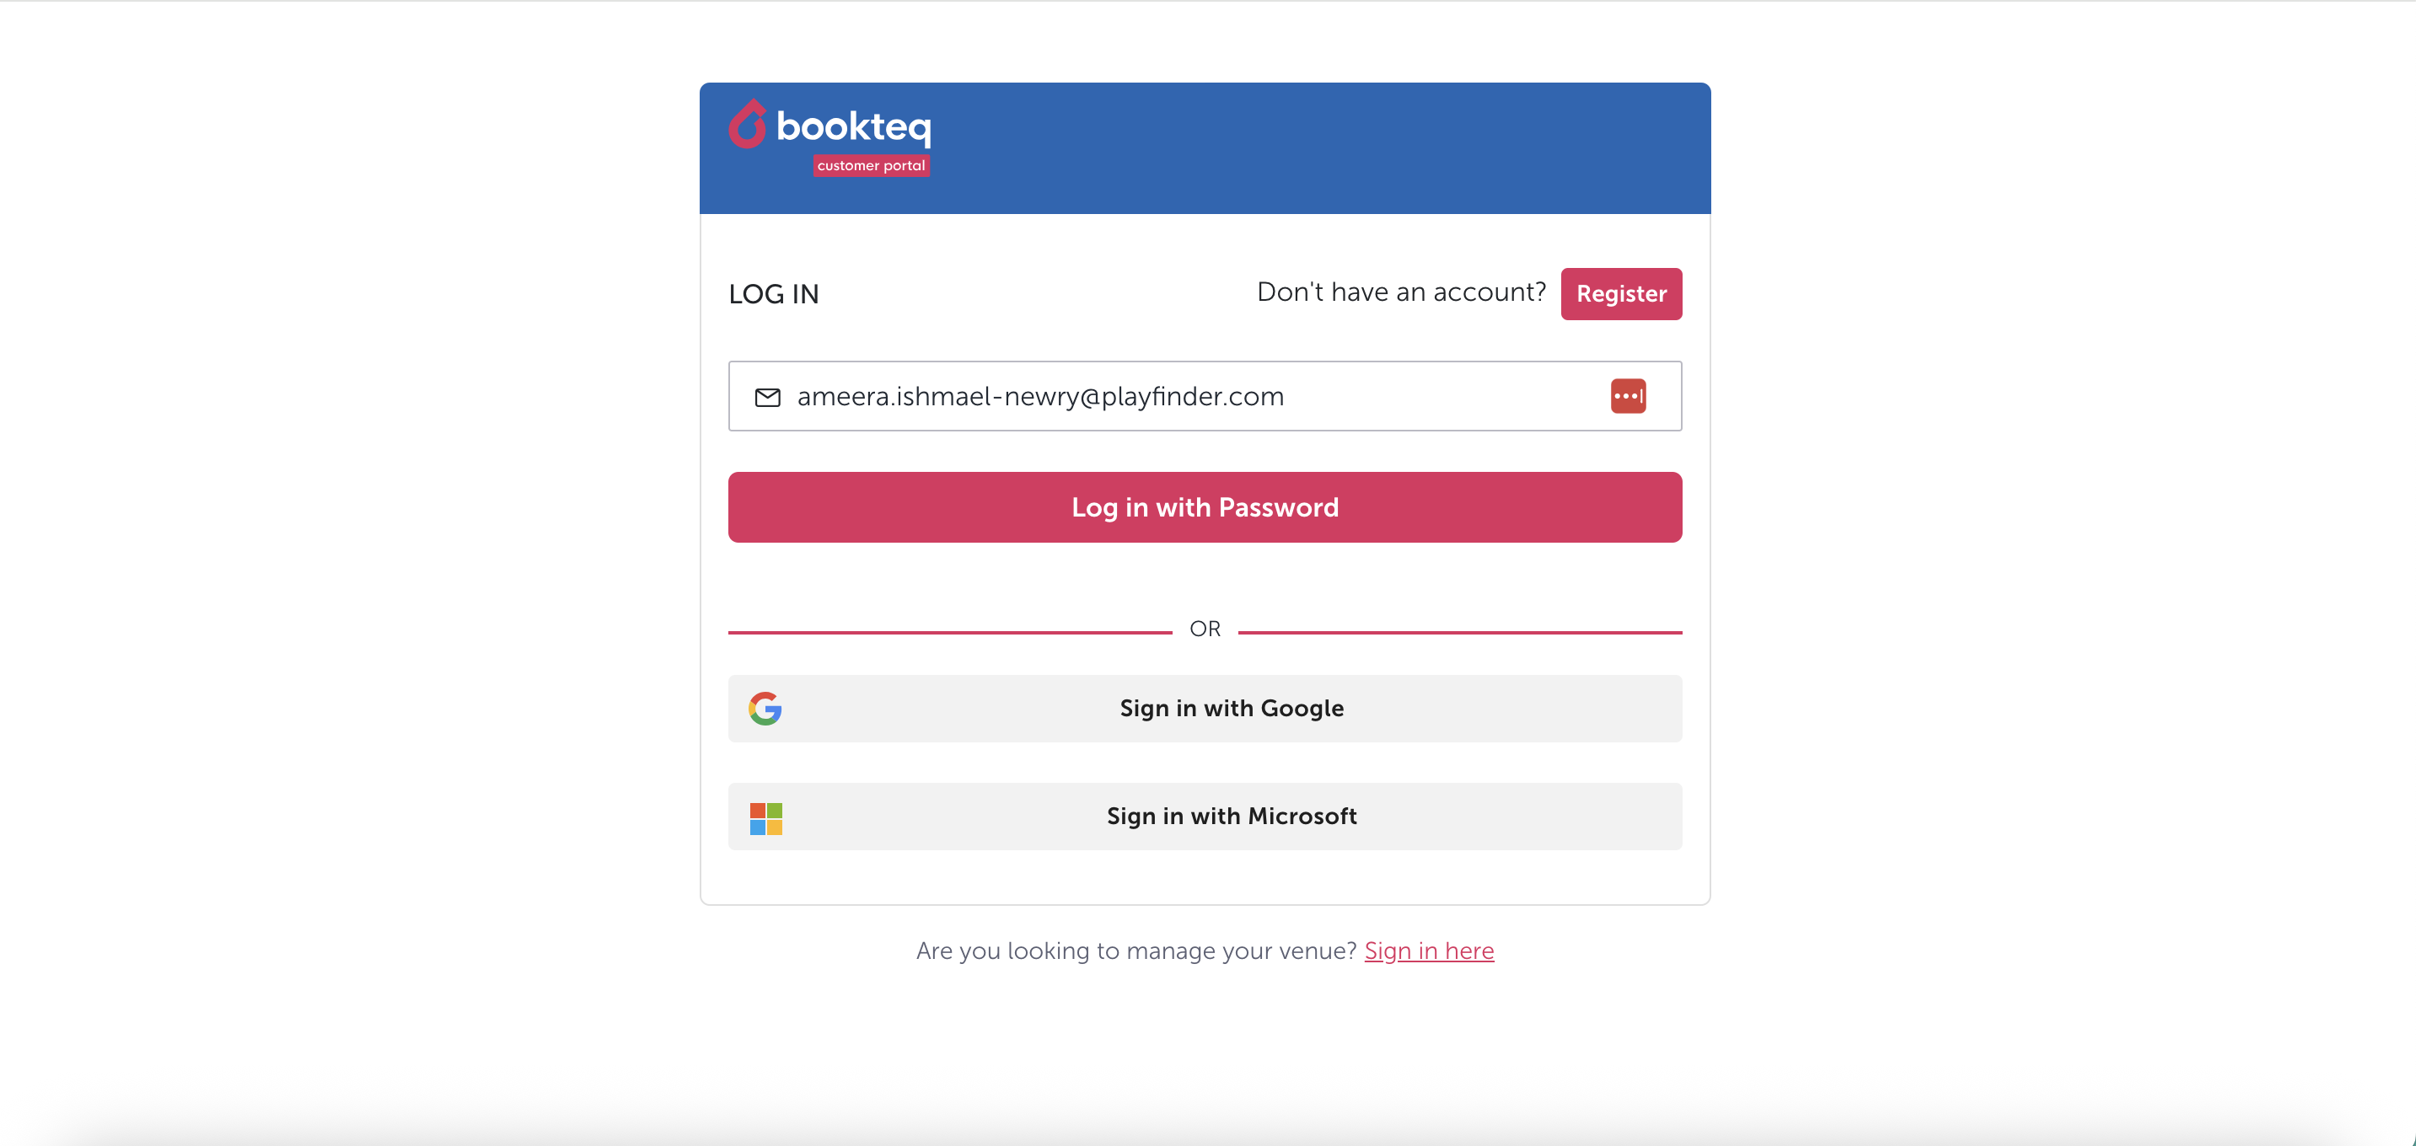Click the Don't have an account? text
Image resolution: width=2416 pixels, height=1146 pixels.
pyautogui.click(x=1400, y=292)
